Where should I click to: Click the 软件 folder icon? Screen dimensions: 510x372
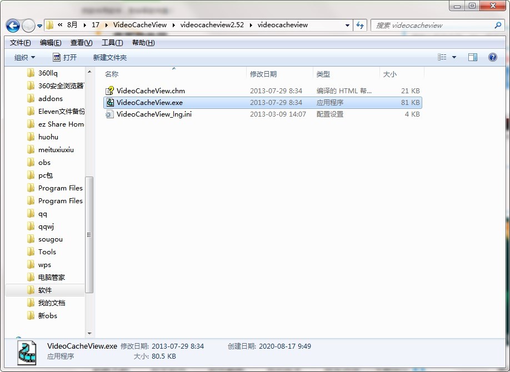[31, 290]
